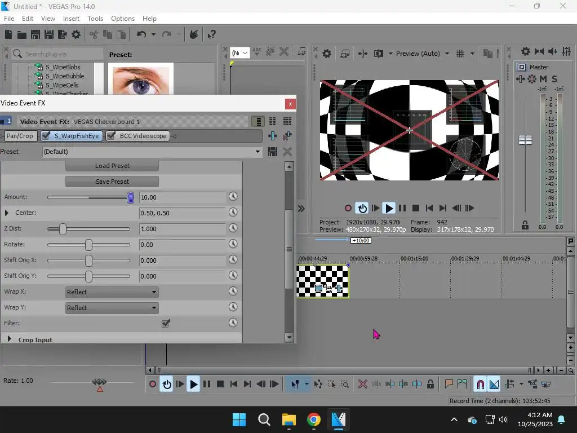Image resolution: width=577 pixels, height=433 pixels.
Task: Toggle Enable Snapping magnet icon
Action: [x=480, y=385]
